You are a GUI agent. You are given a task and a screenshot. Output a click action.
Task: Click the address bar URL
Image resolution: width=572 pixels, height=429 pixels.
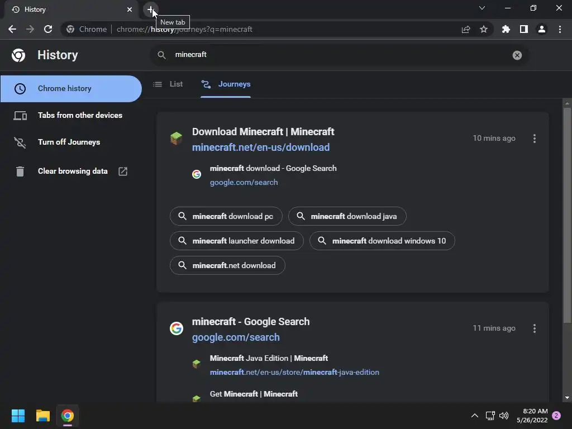tap(184, 29)
